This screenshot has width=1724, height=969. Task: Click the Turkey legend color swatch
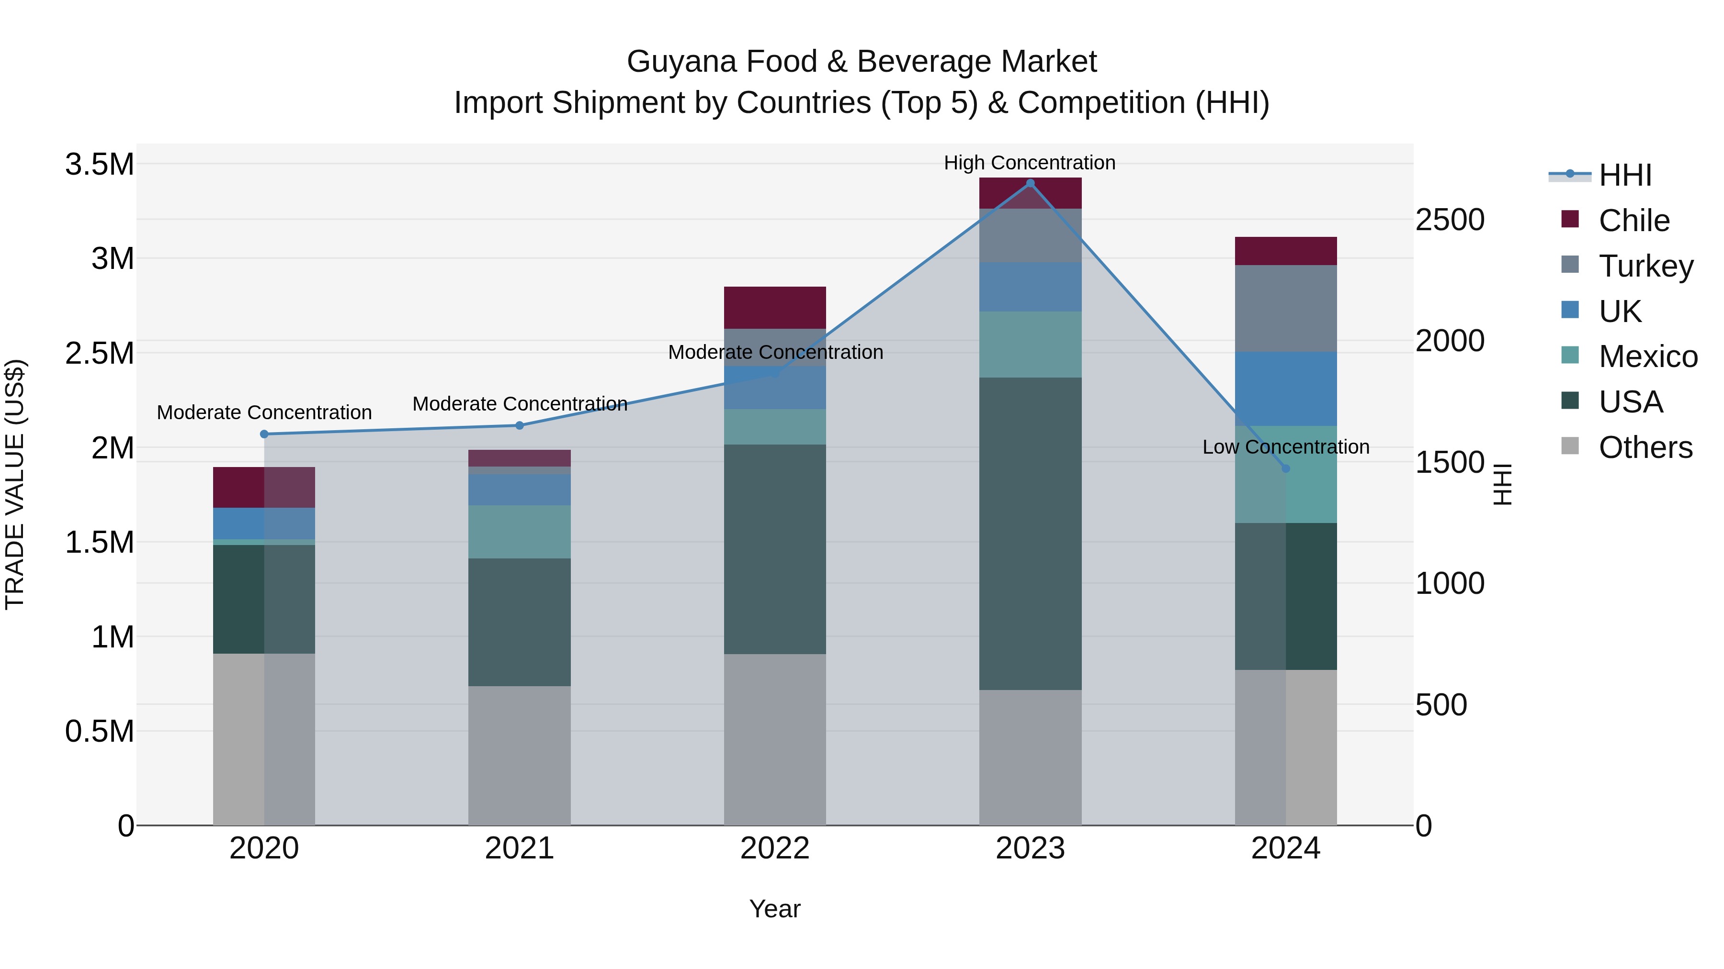1570,264
